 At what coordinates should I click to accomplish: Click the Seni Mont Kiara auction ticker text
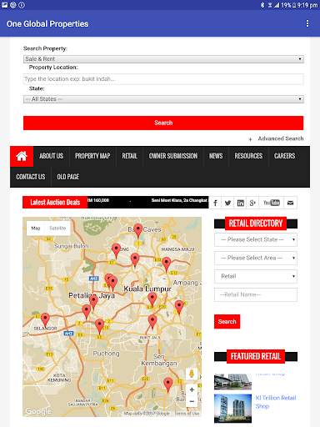[x=179, y=200]
